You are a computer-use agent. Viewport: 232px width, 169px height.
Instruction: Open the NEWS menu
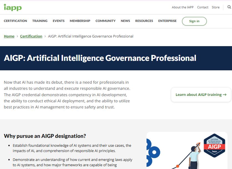point(125,21)
